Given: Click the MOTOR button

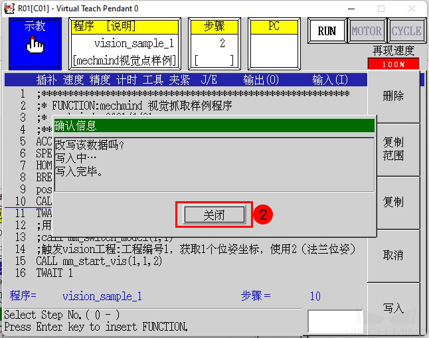Looking at the screenshot, I should (367, 31).
